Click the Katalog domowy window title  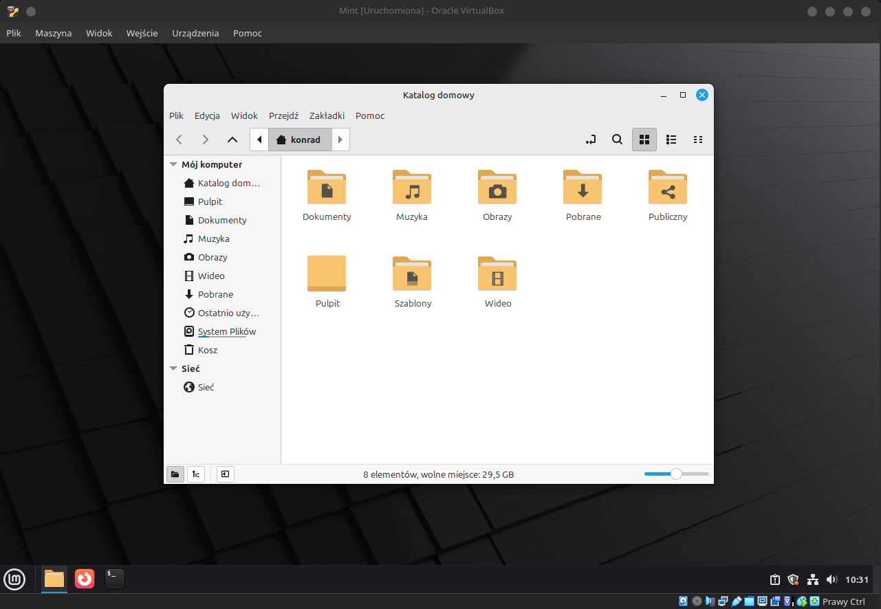pyautogui.click(x=439, y=95)
